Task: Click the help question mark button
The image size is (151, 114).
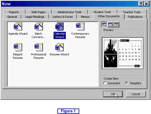Action: click(x=141, y=4)
